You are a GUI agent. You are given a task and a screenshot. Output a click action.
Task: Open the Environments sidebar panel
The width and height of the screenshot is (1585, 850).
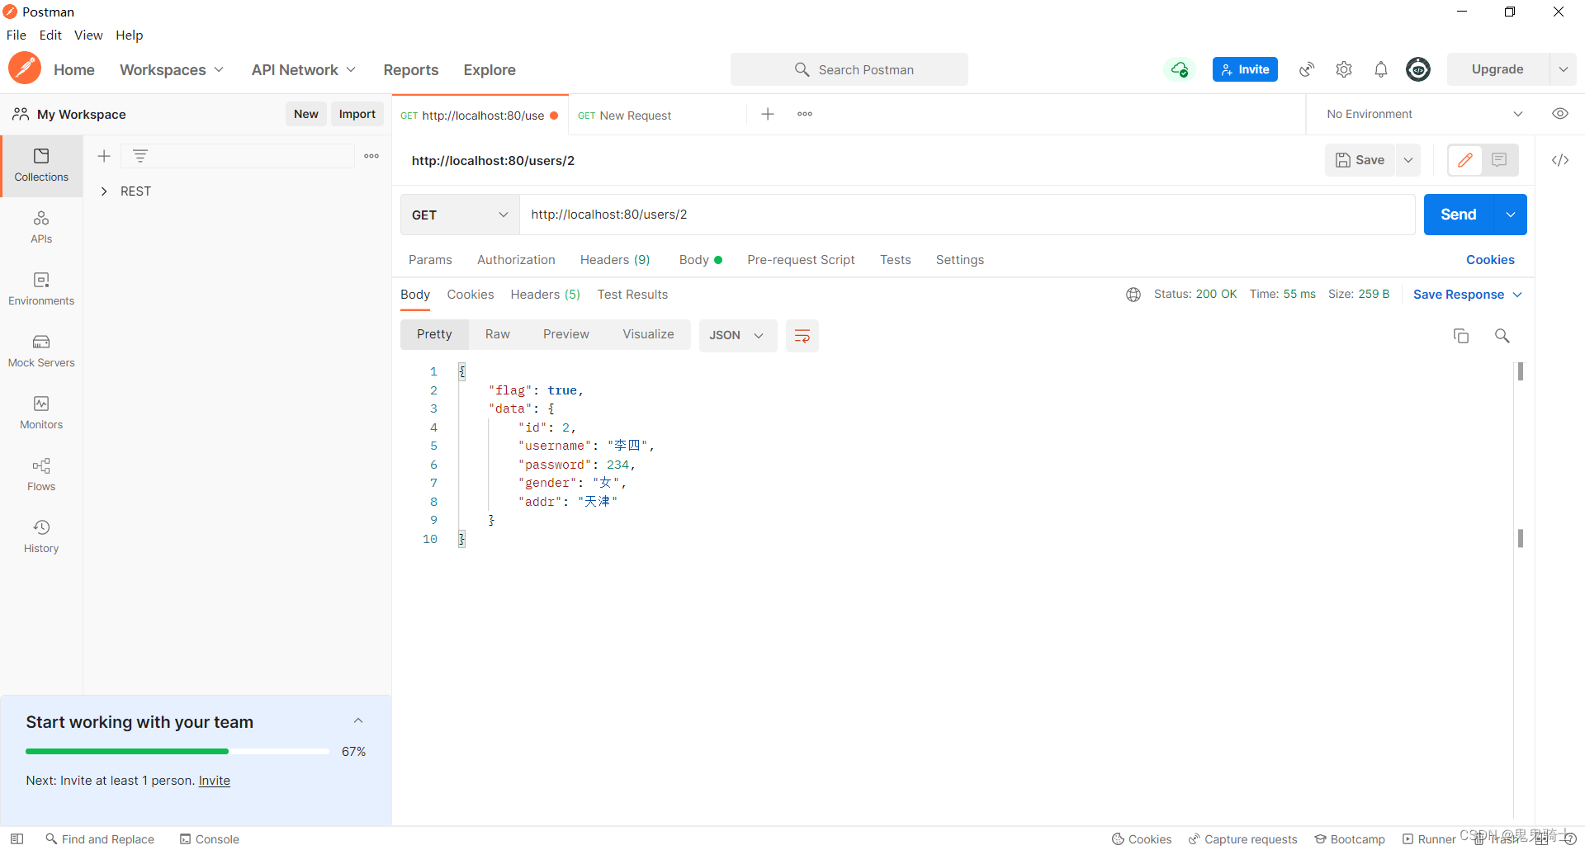41,289
